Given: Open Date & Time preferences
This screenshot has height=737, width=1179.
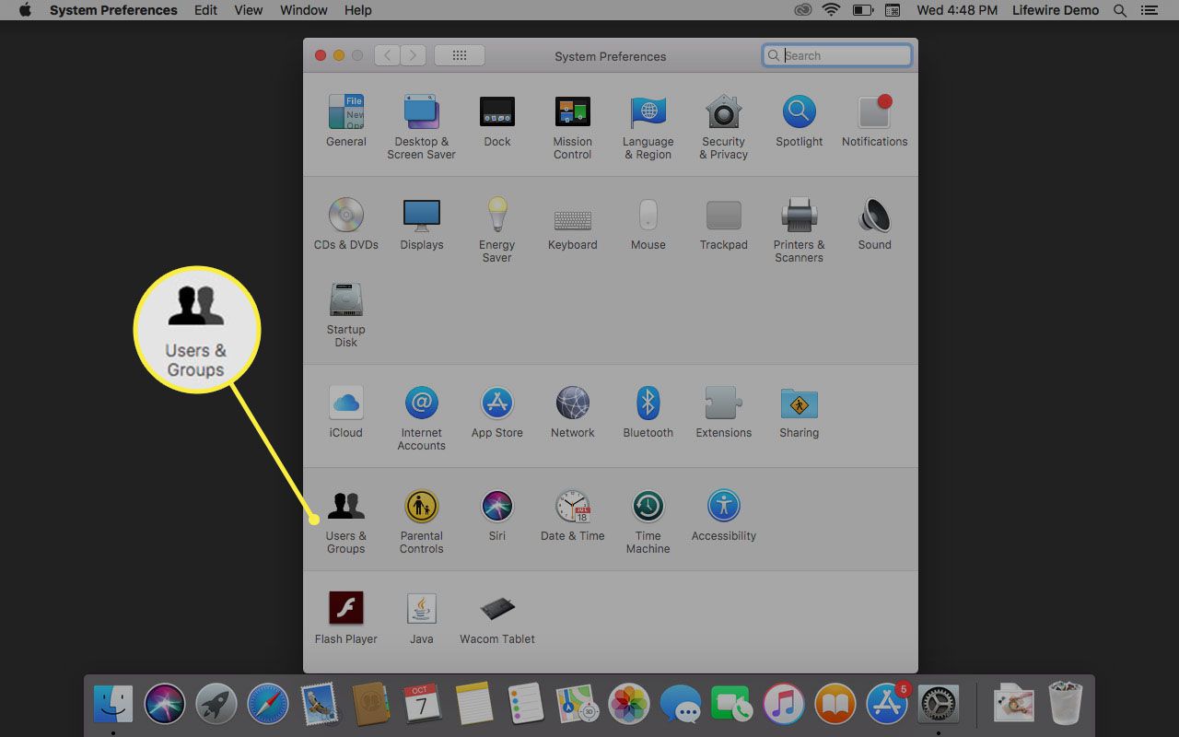Looking at the screenshot, I should pos(573,514).
